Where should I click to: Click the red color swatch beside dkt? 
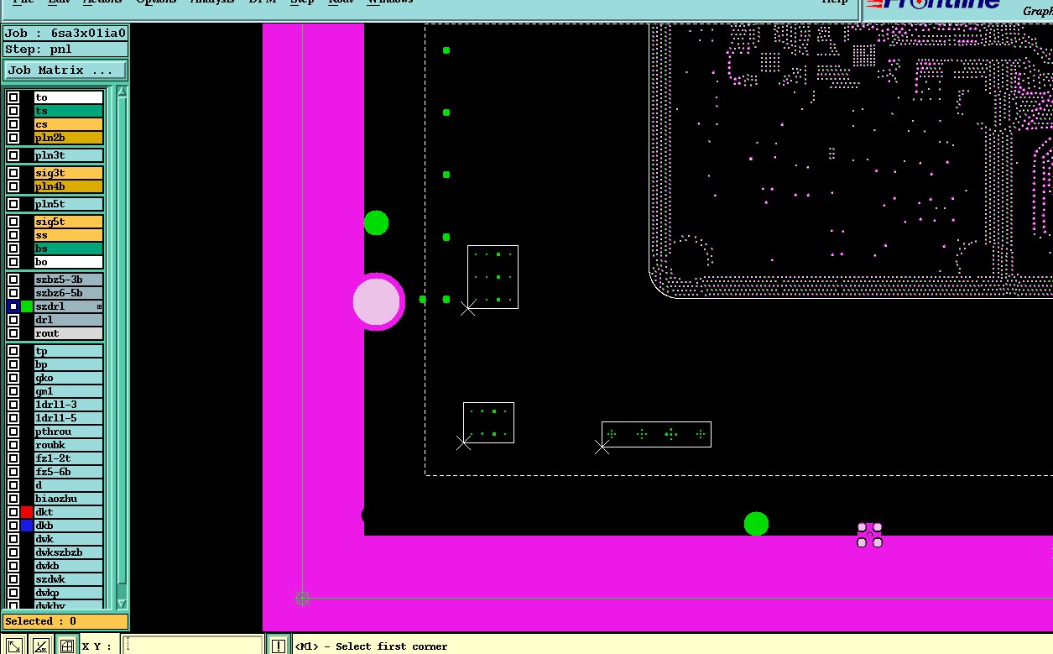click(27, 512)
